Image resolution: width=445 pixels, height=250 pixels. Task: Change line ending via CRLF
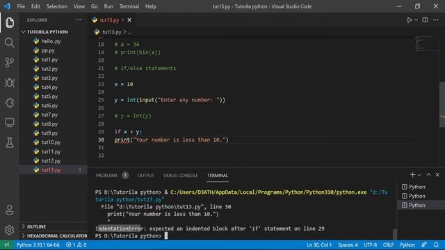point(388,245)
